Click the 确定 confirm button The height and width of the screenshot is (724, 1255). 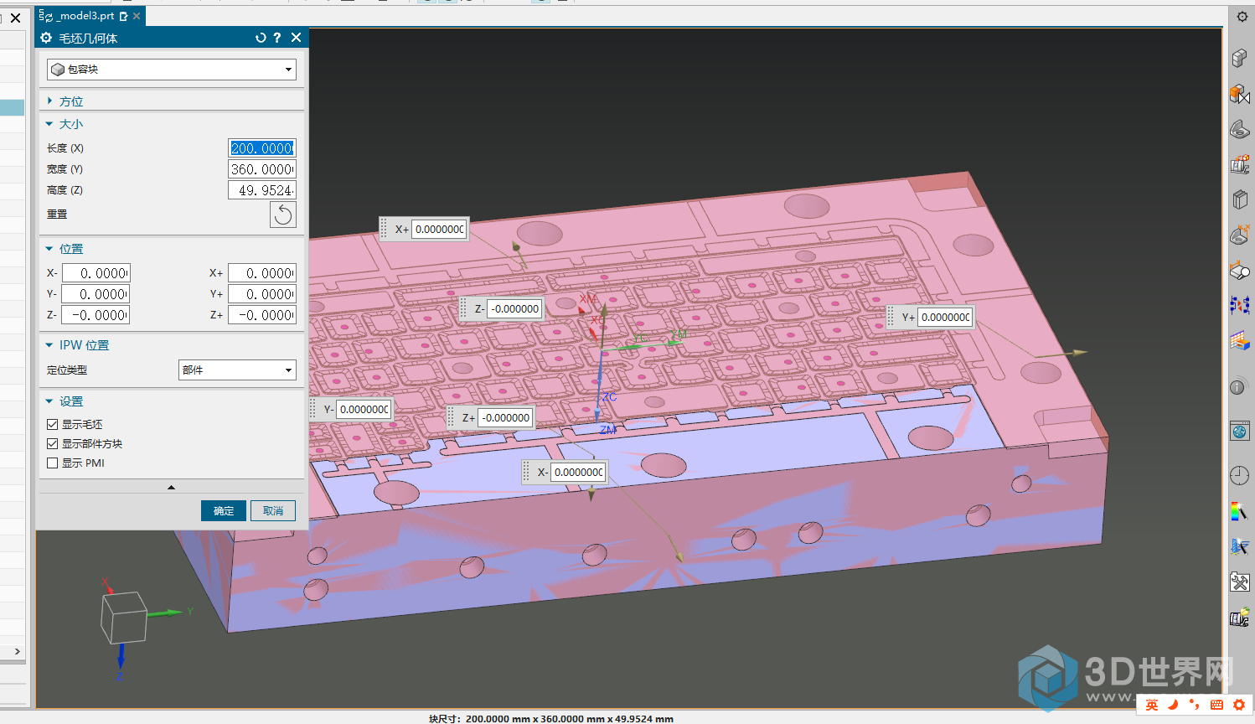point(224,511)
